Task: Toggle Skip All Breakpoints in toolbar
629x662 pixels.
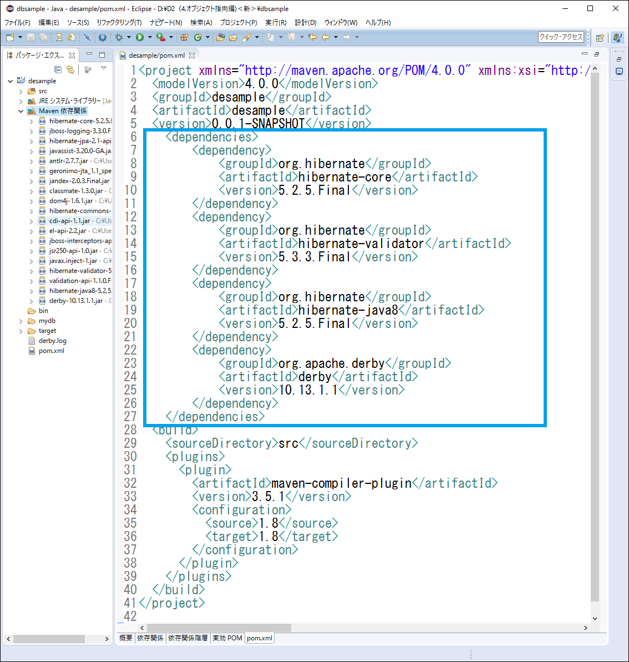Action: coord(87,37)
